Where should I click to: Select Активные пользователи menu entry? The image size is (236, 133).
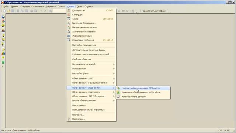coord(91,32)
